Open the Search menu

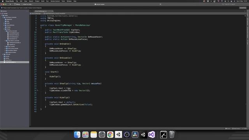point(31,1)
